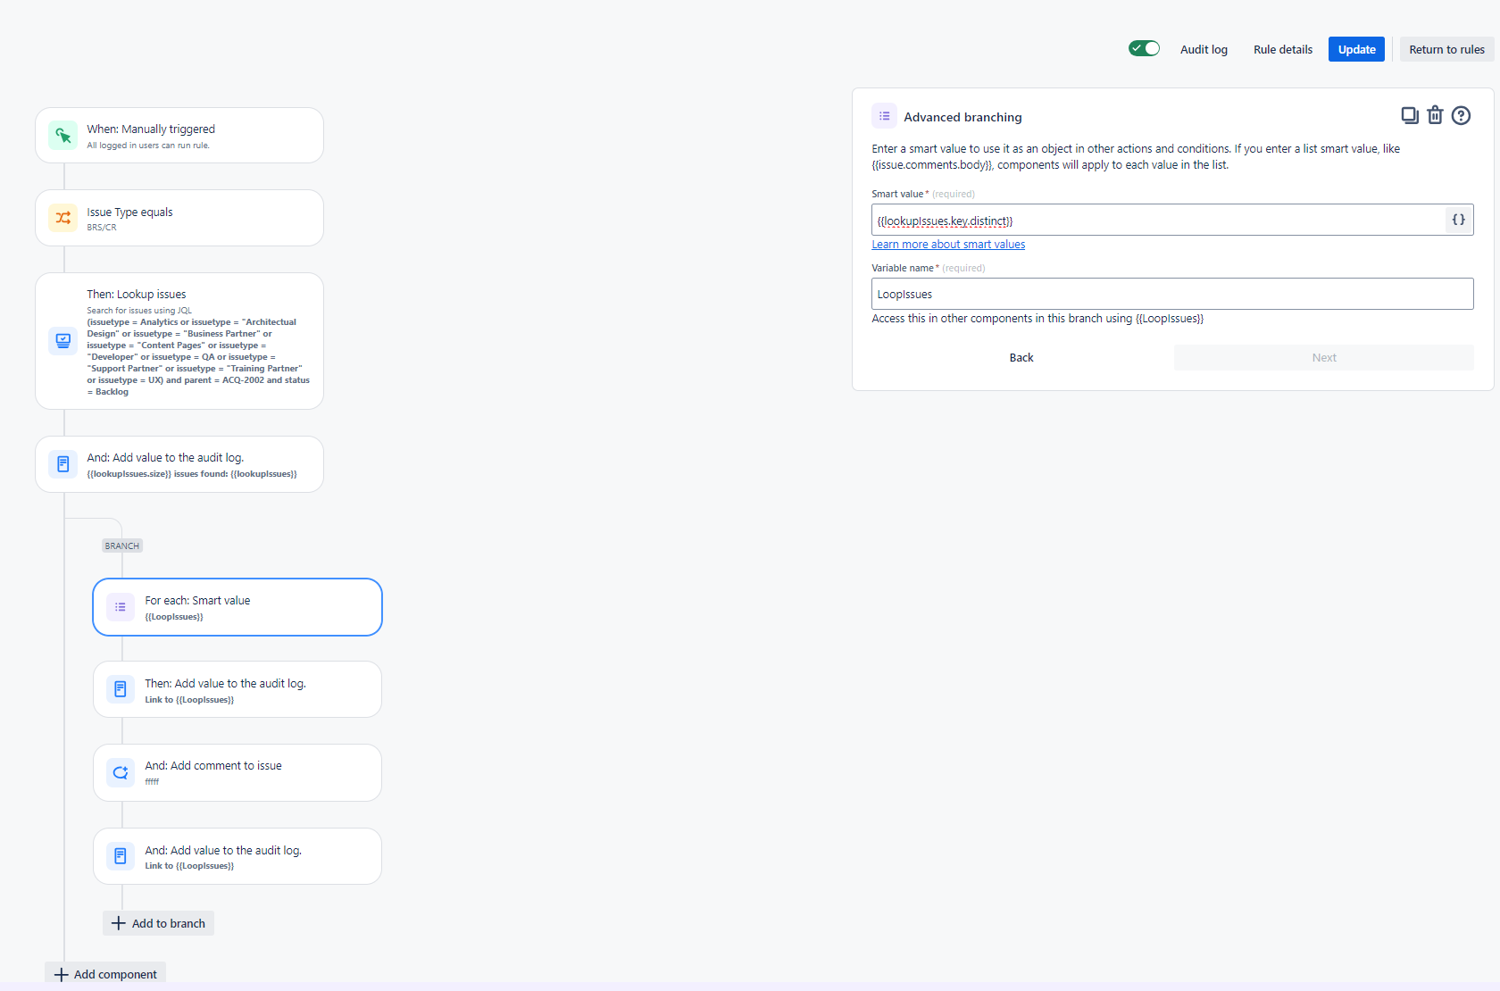Click the Issue Type condition shuffle icon
This screenshot has width=1500, height=991.
click(62, 218)
